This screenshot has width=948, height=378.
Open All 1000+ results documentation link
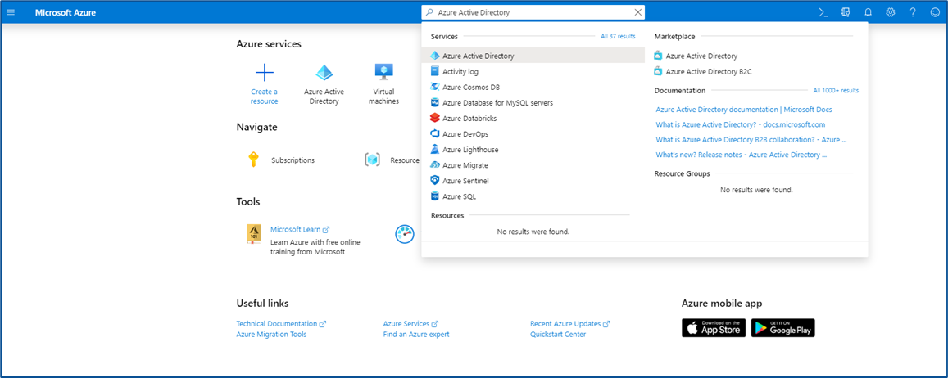coord(836,91)
